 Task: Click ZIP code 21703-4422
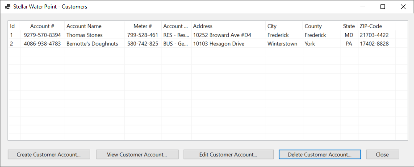[x=374, y=35]
